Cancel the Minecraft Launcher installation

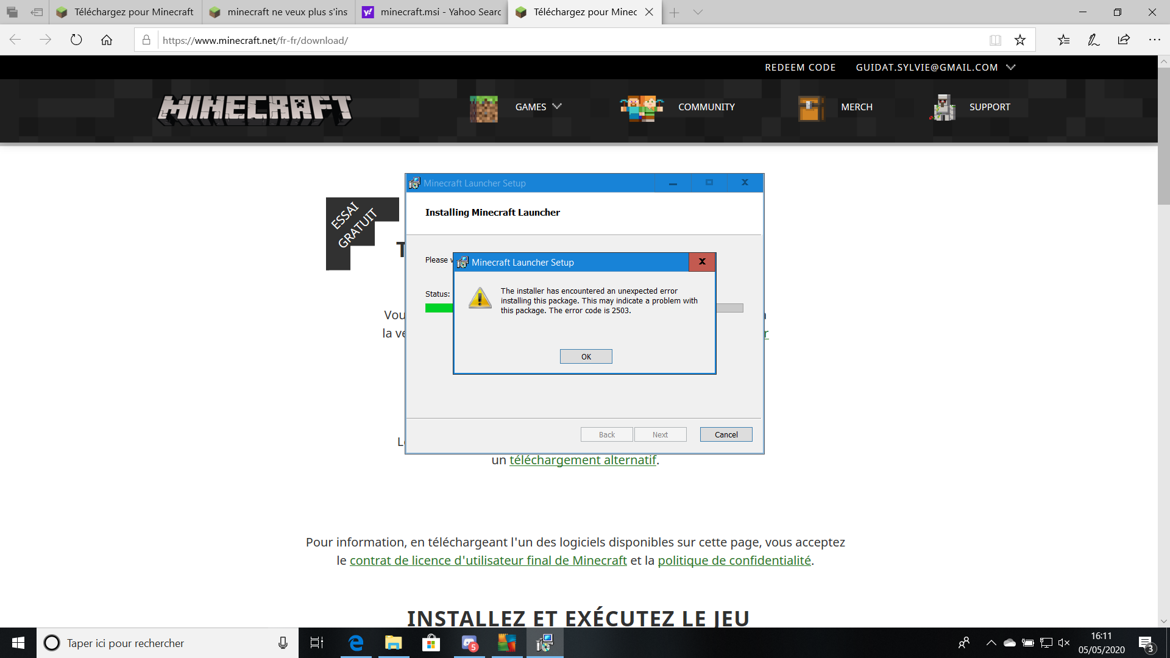click(726, 434)
